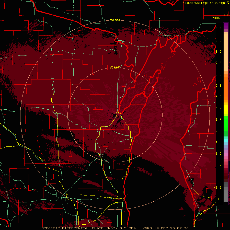Click the 9.8 scale value
The width and height of the screenshot is (230, 230).
point(218,29)
